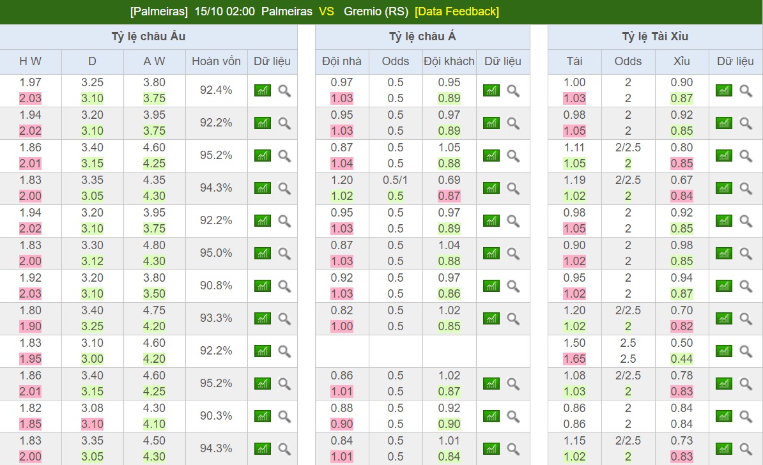This screenshot has height=465, width=763.
Task: Open Tài Xỉu chart icon for 1.00/2/0.90 row
Action: point(723,91)
